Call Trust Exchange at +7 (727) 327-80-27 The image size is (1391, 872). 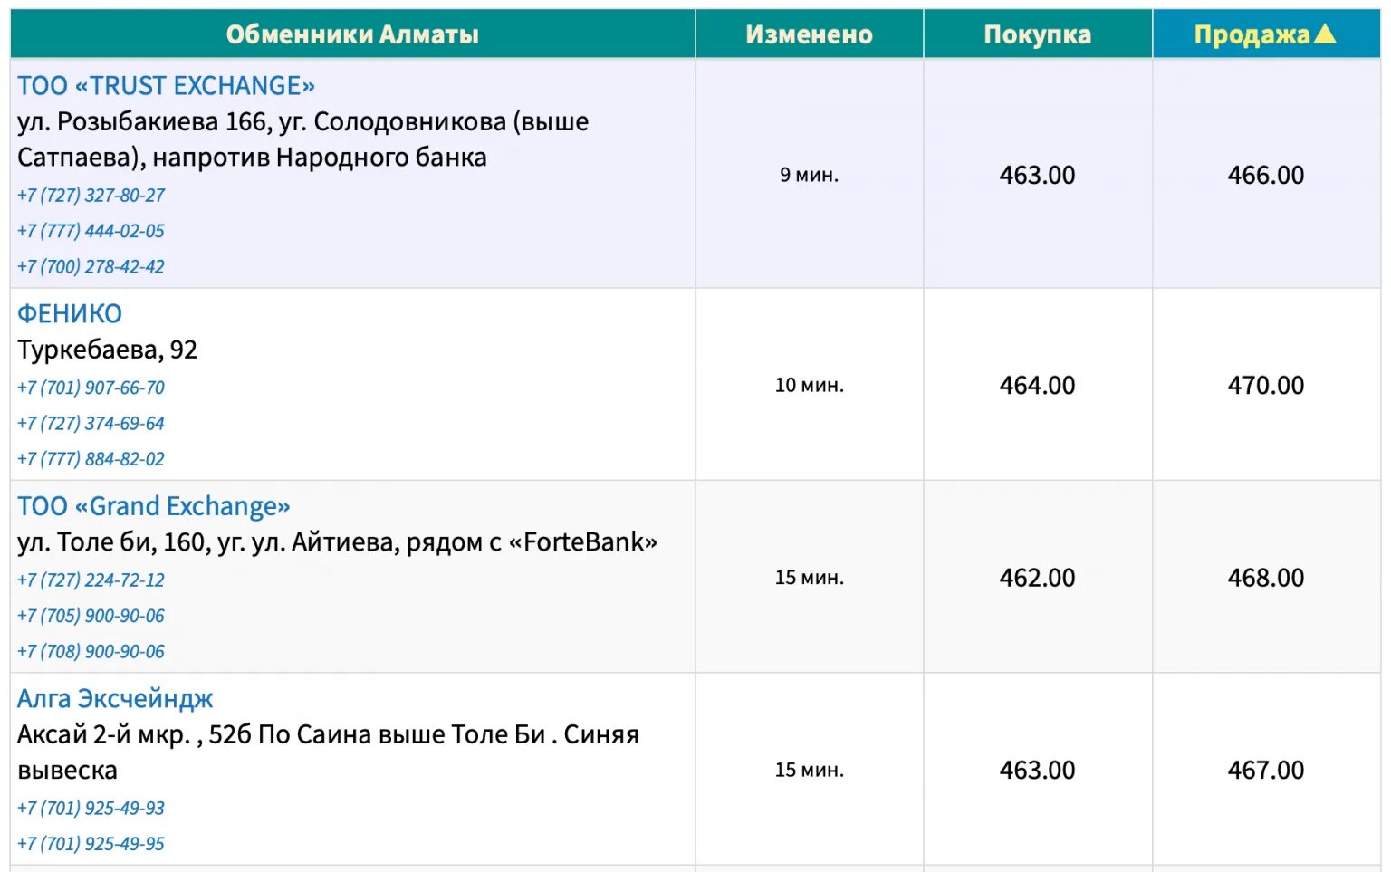point(91,196)
